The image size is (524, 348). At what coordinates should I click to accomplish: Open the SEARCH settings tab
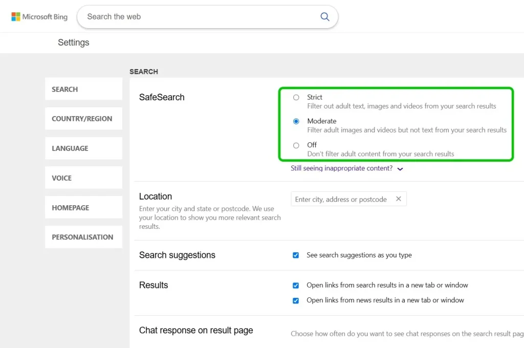tap(83, 89)
